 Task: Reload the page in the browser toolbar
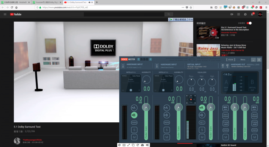click(x=12, y=7)
